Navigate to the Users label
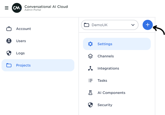Viewport: 165px width, 115px height. click(21, 41)
